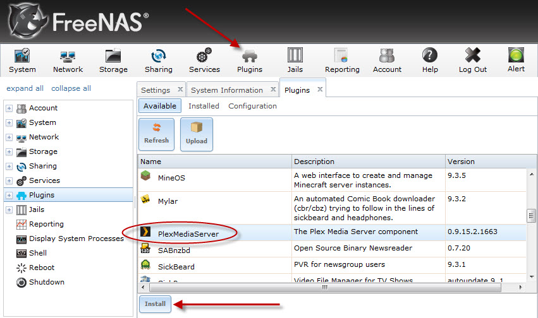
Task: Open Services gear icon in toolbar
Action: tap(204, 56)
